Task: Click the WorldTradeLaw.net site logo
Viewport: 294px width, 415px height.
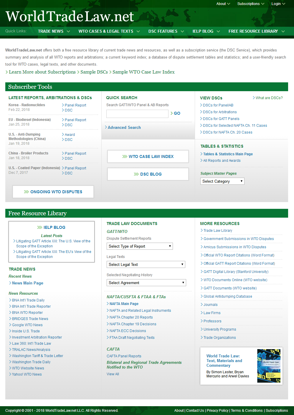Action: [70, 16]
